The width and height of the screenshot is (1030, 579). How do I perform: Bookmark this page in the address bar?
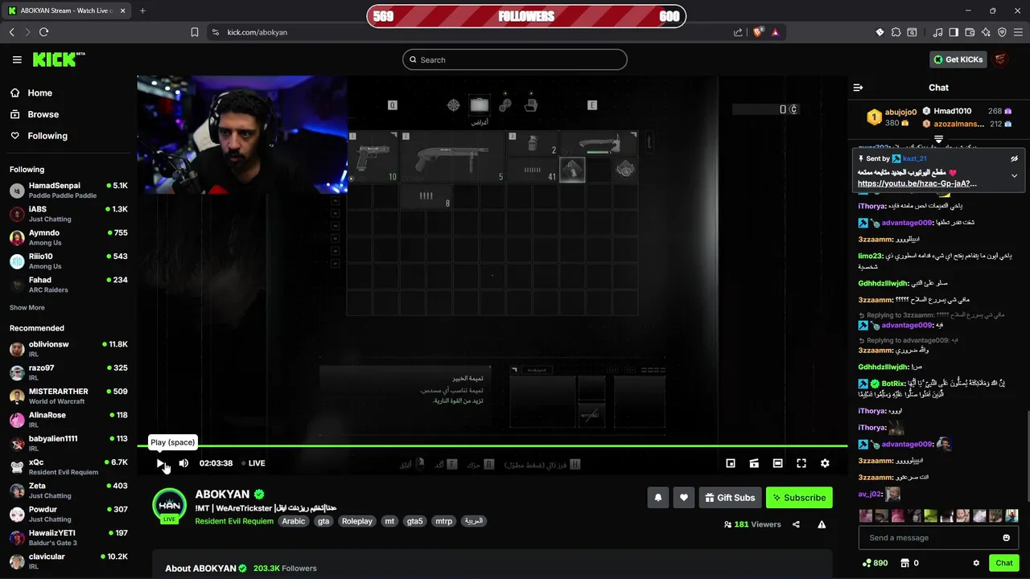click(195, 32)
